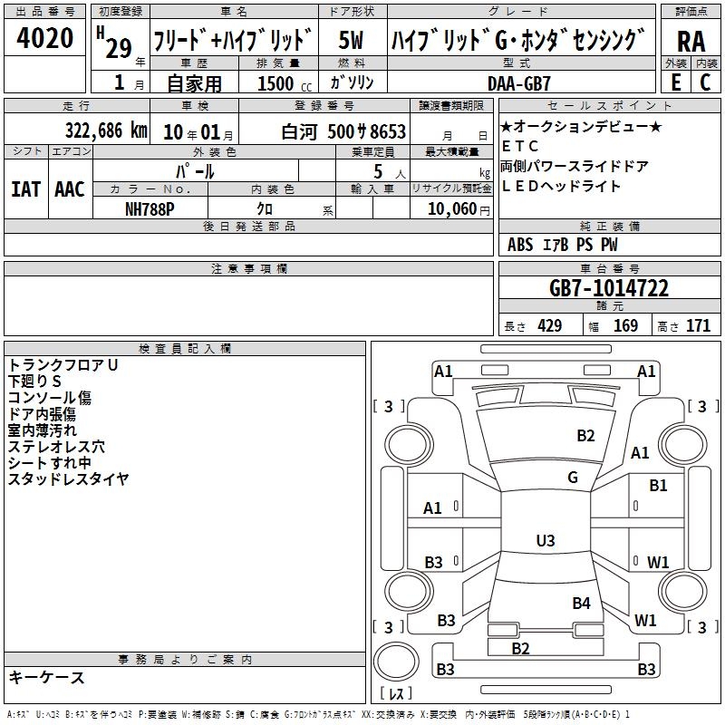Click the model type DAA-GB7 cell
The image size is (725, 725).
518,83
